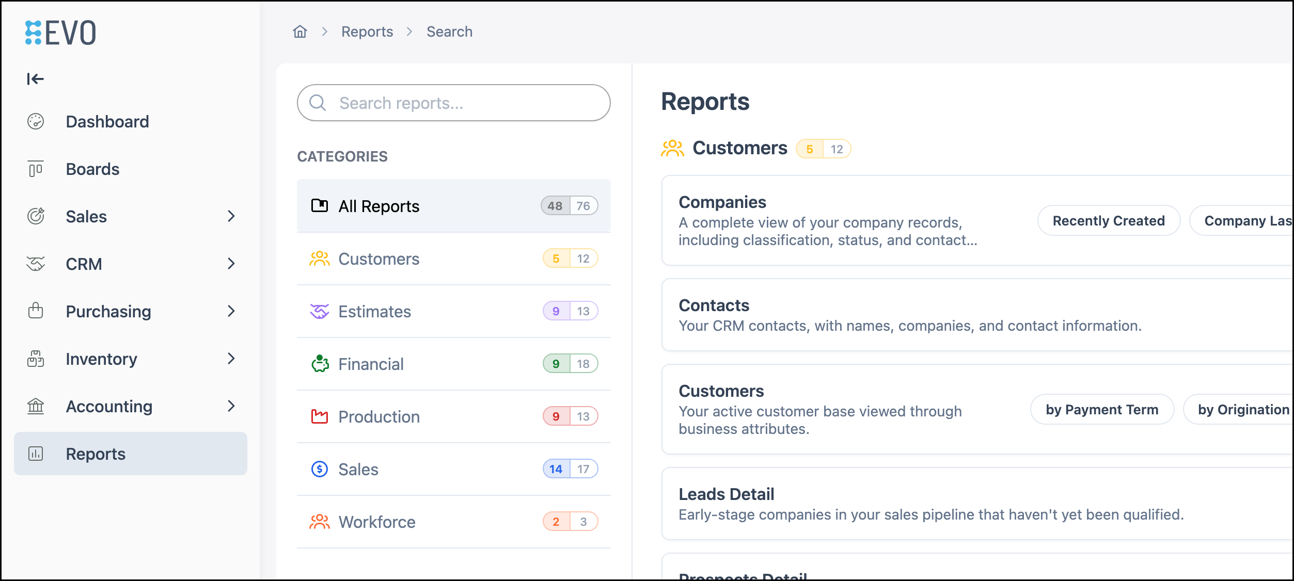This screenshot has width=1294, height=581.
Task: Click the Production factory icon
Action: [x=320, y=417]
